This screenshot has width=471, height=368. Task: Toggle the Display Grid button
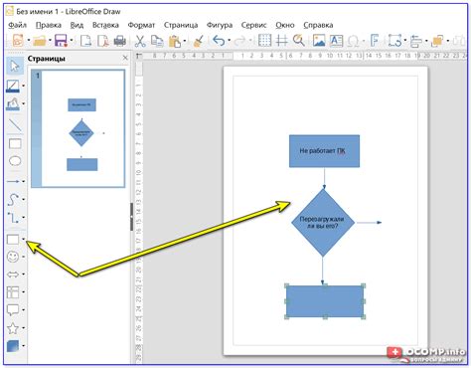pyautogui.click(x=264, y=41)
